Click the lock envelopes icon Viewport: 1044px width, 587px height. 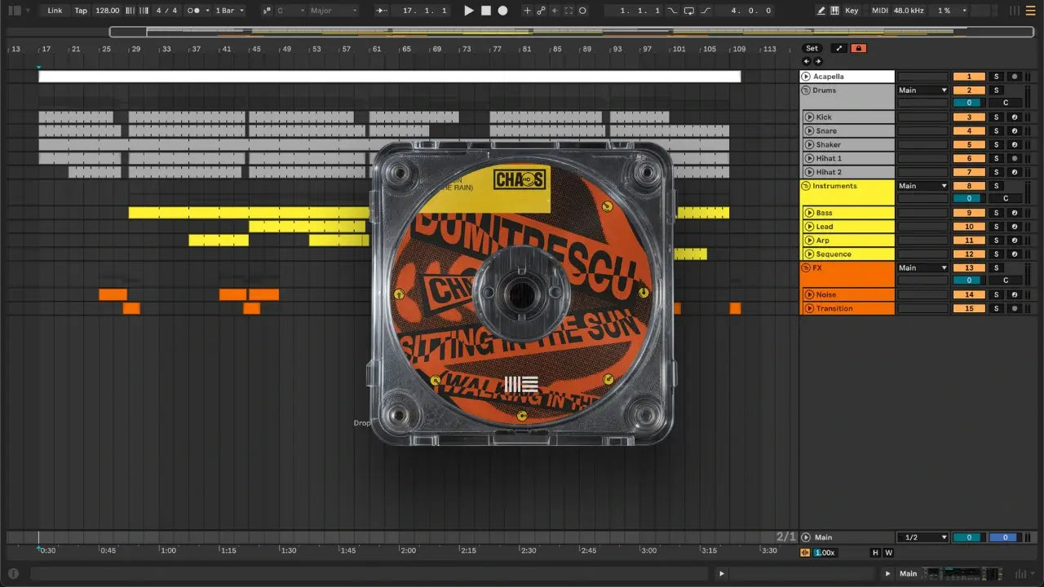[x=858, y=48]
